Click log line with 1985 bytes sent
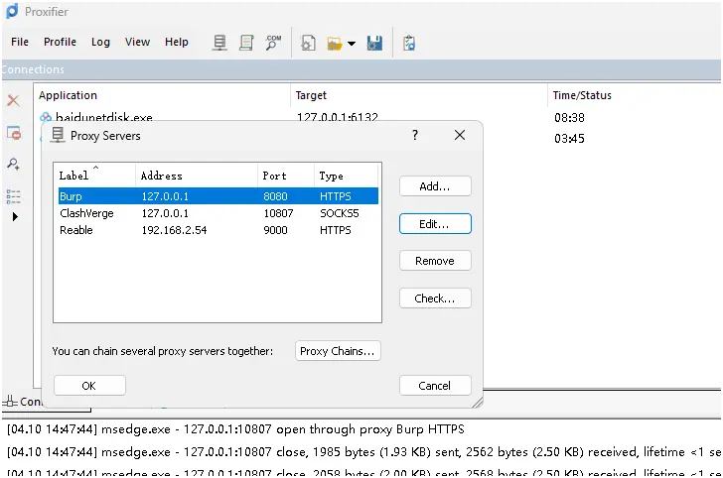The image size is (723, 478). click(x=363, y=452)
